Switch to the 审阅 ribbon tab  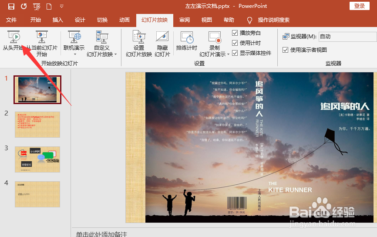pyautogui.click(x=185, y=20)
